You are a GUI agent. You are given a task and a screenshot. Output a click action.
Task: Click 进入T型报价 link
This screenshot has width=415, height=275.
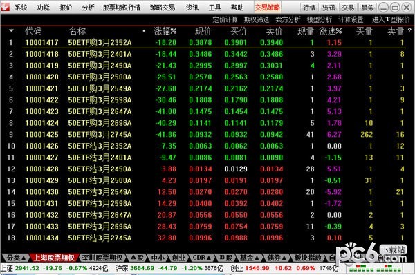pos(391,19)
